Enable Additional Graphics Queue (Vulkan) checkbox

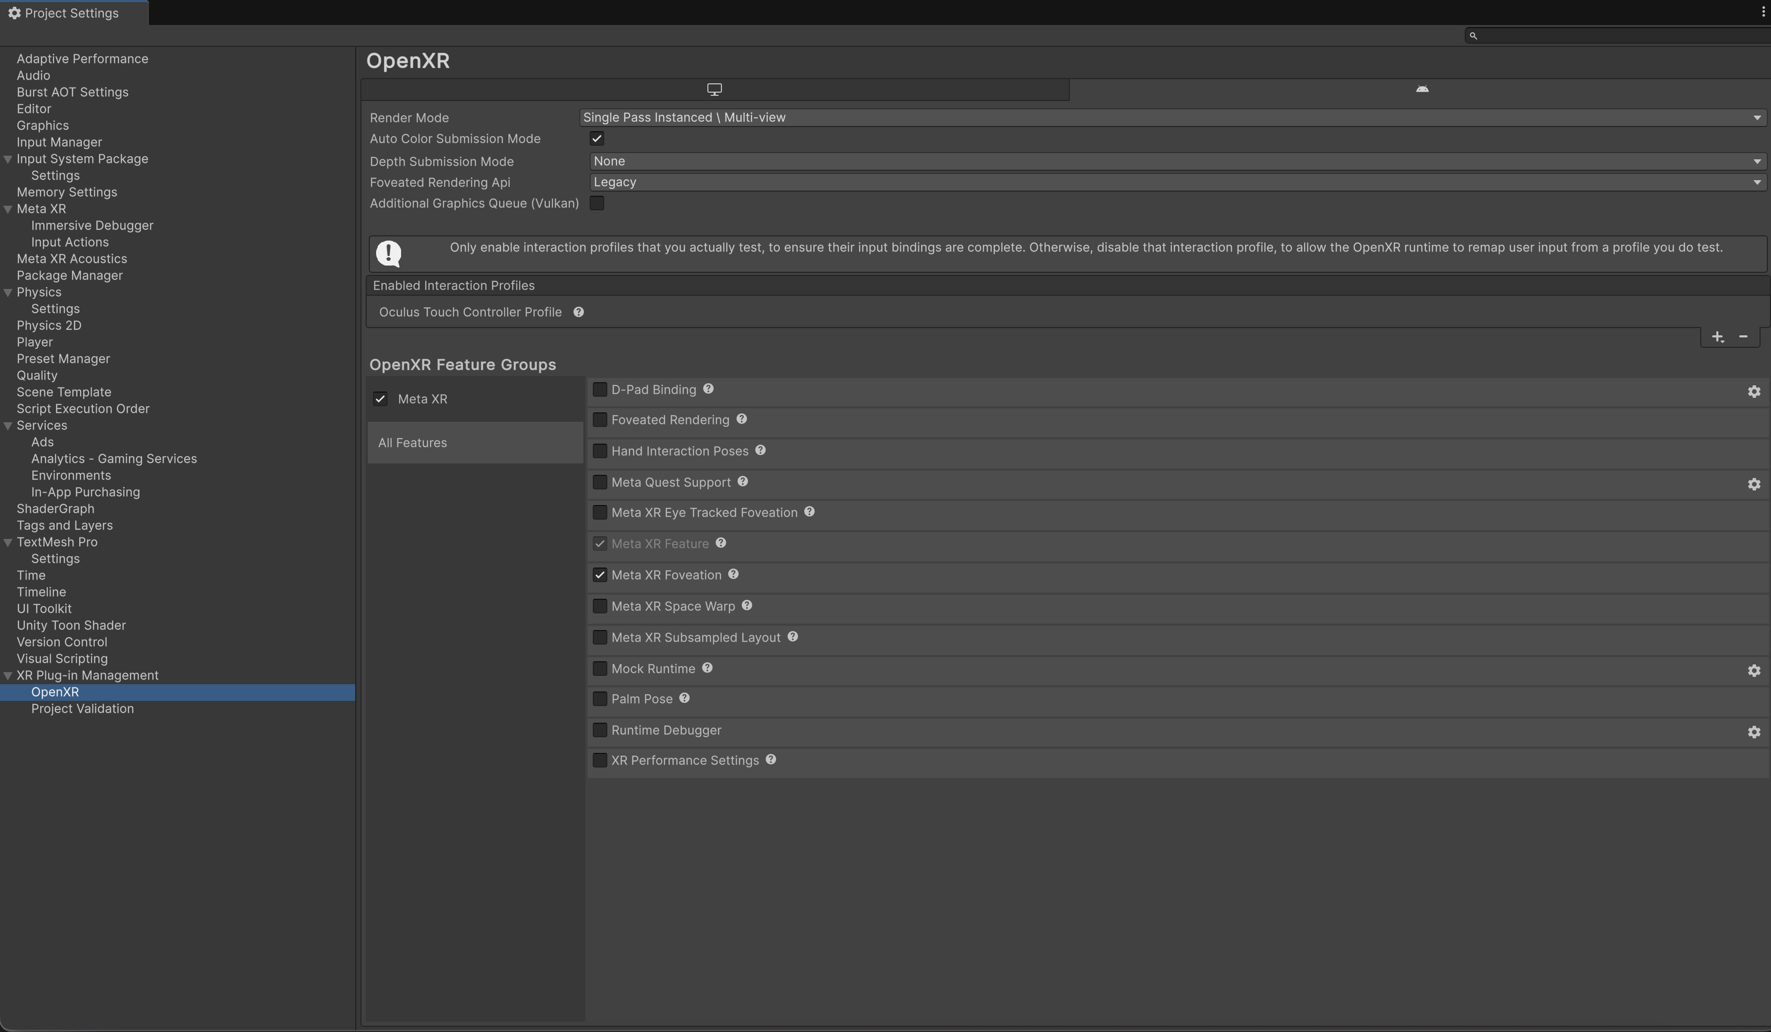596,203
